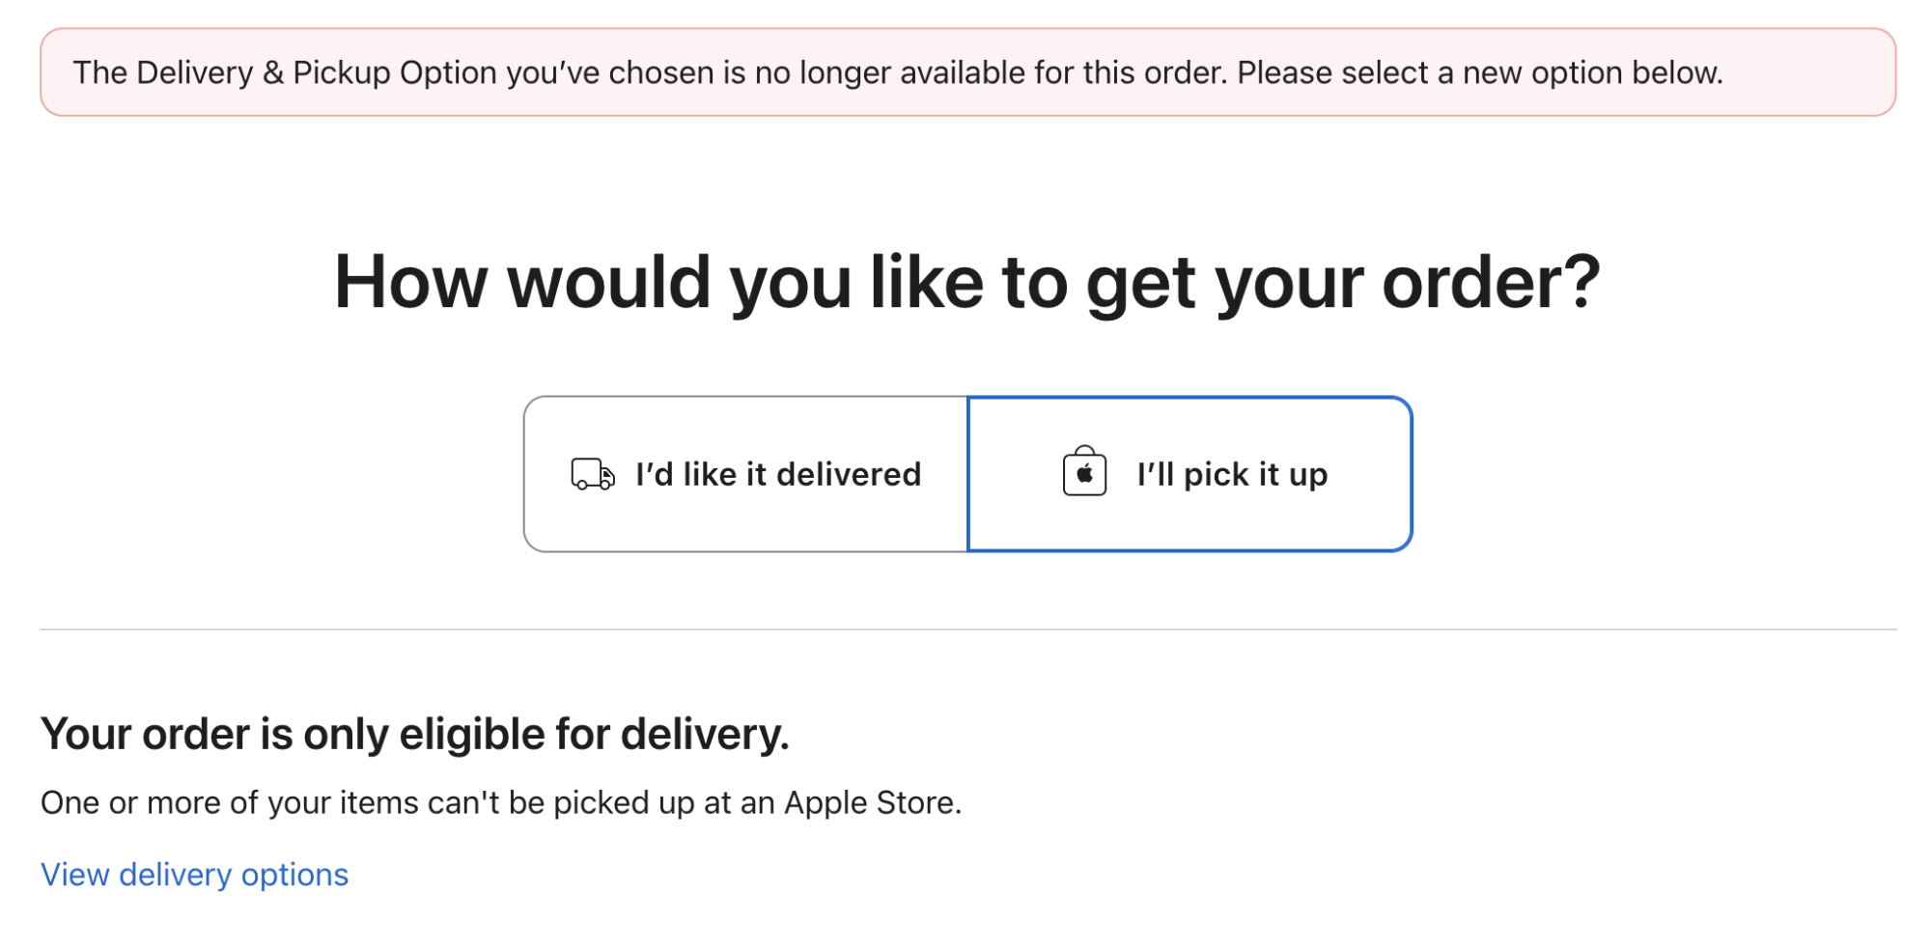This screenshot has height=950, width=1931.
Task: Click the text about Apple Store pickup items
Action: click(x=501, y=802)
